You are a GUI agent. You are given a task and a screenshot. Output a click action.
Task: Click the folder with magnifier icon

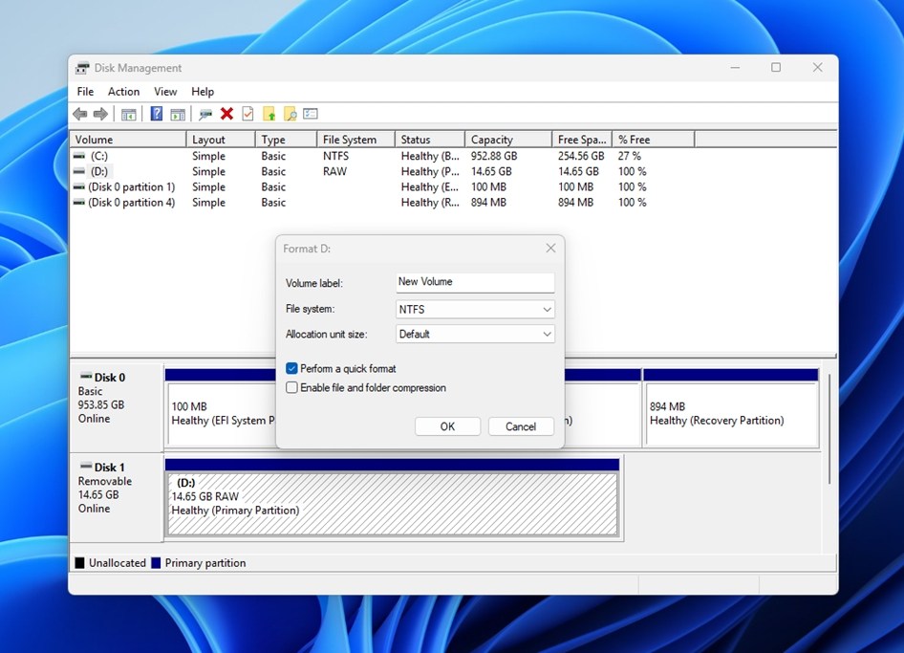tap(290, 114)
